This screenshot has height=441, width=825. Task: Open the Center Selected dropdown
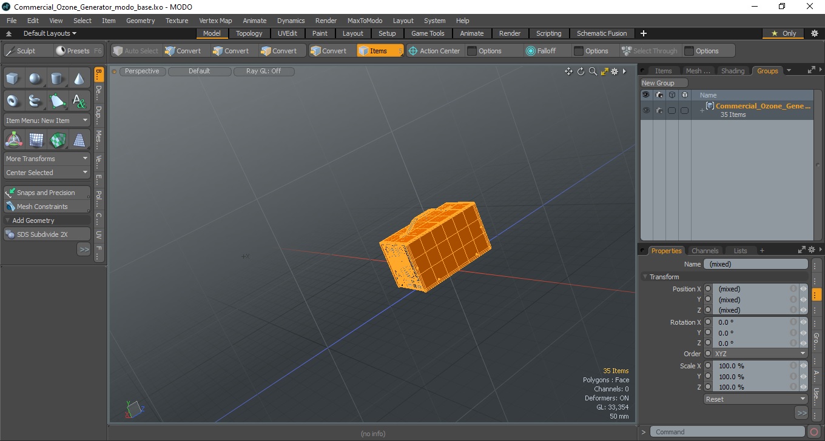point(47,173)
